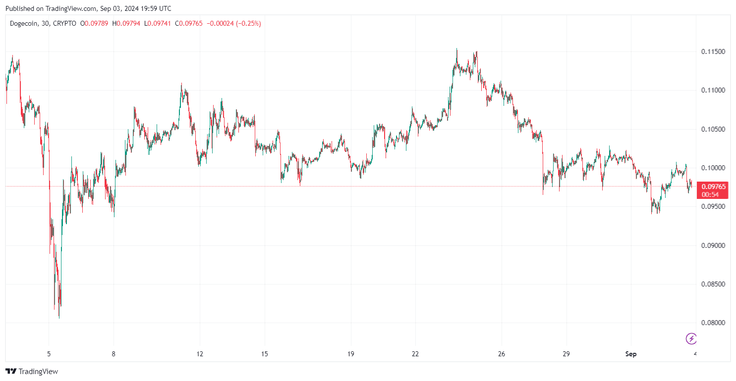The width and height of the screenshot is (736, 381).
Task: Click the 0.10500 price axis label
Action: [713, 129]
